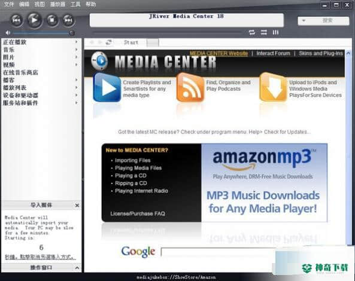Open the search options dropdown arrow
Viewport: 355px width, 281px height.
pos(304,20)
